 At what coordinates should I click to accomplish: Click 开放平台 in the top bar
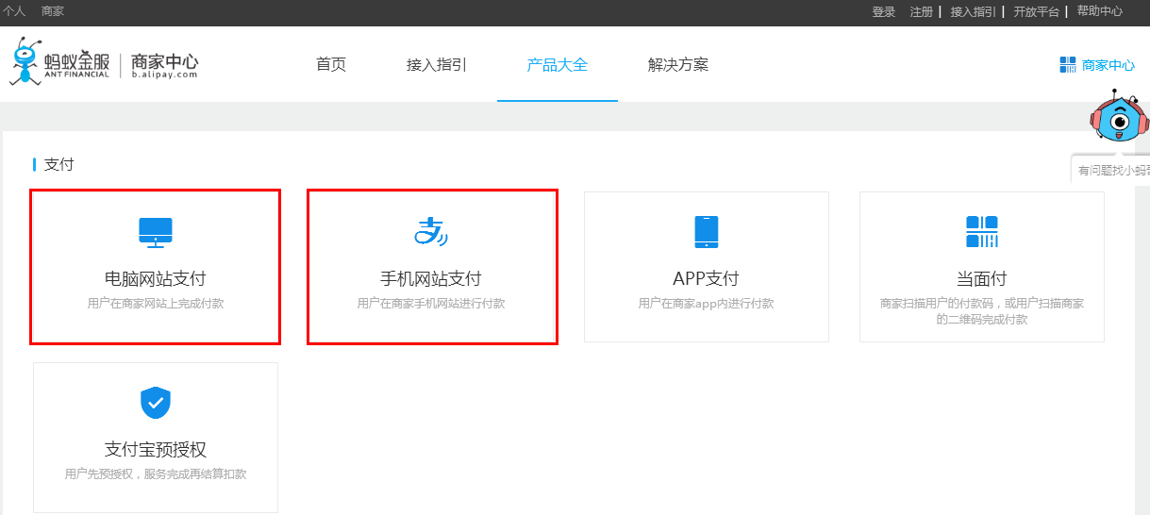(x=1037, y=12)
